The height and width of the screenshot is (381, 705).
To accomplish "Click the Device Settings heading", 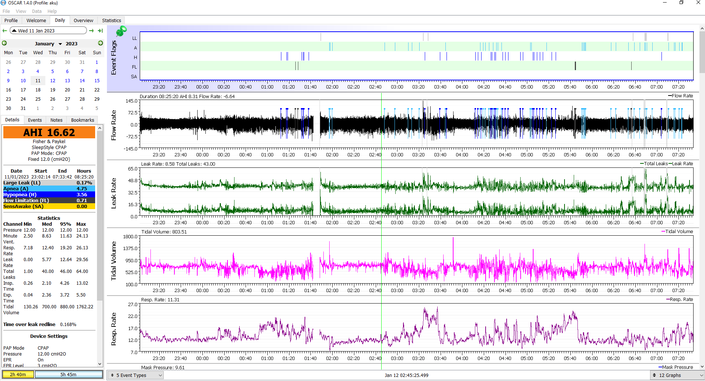I will pos(49,336).
